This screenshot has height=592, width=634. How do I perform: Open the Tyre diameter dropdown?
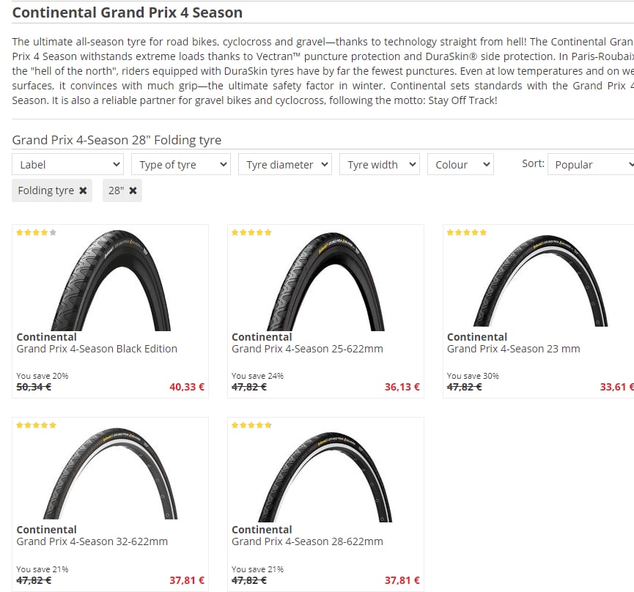(285, 164)
